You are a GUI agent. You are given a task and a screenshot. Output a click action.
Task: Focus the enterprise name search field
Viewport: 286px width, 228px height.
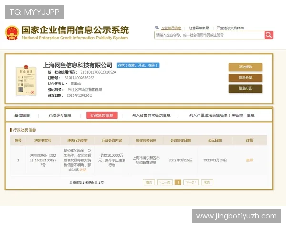point(210,35)
